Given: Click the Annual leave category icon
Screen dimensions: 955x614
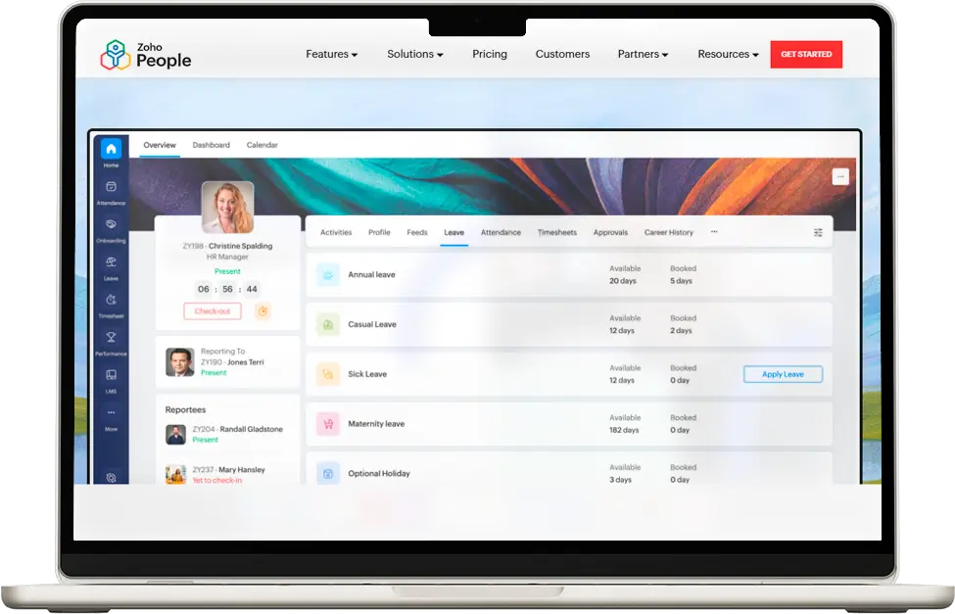Looking at the screenshot, I should click(x=327, y=275).
